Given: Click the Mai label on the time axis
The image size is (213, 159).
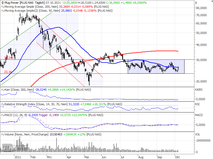Looking at the screenshot, I should point(87,157).
